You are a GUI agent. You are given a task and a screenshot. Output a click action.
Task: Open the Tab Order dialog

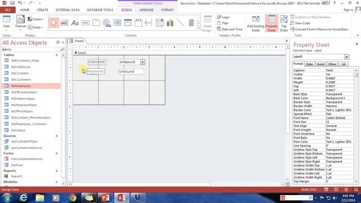coord(284,24)
